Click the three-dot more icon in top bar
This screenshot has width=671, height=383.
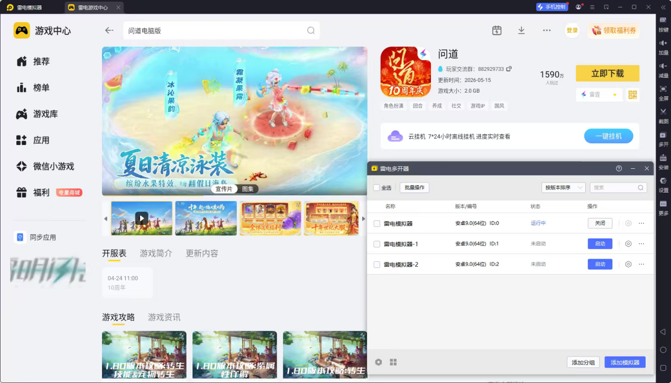click(547, 31)
